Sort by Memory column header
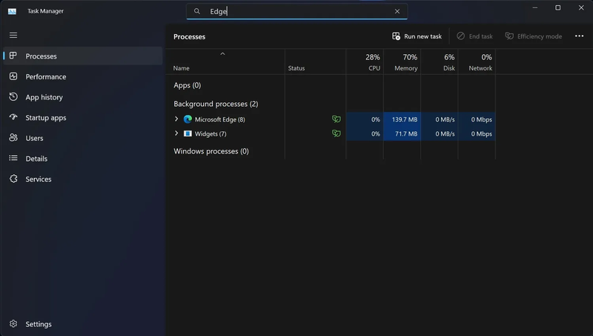Viewport: 593px width, 336px height. tap(402, 62)
